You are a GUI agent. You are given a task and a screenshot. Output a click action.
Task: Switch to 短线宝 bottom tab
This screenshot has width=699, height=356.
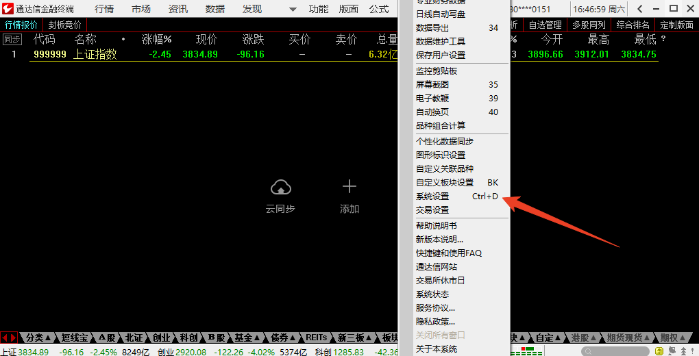pyautogui.click(x=75, y=338)
